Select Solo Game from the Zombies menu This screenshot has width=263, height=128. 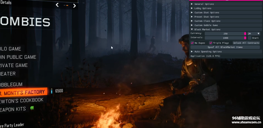(10, 49)
